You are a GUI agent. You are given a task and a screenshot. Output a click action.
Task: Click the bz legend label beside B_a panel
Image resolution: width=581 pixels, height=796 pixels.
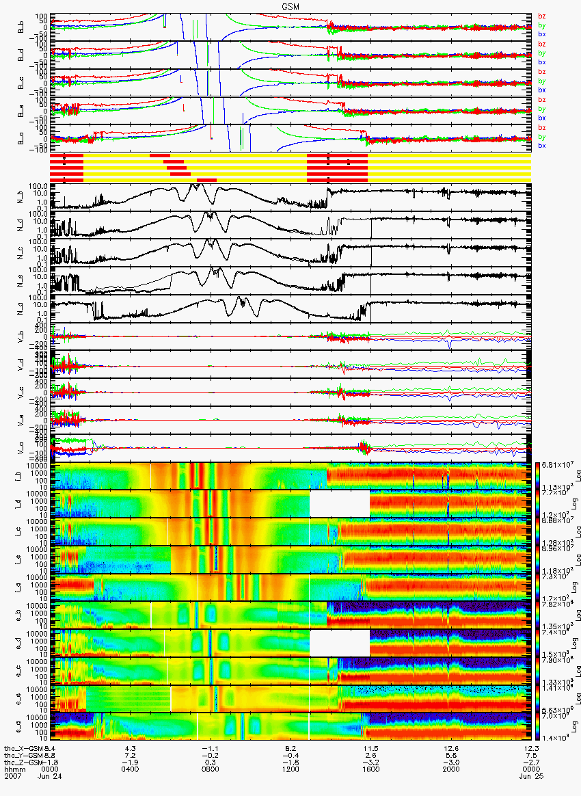pos(542,128)
